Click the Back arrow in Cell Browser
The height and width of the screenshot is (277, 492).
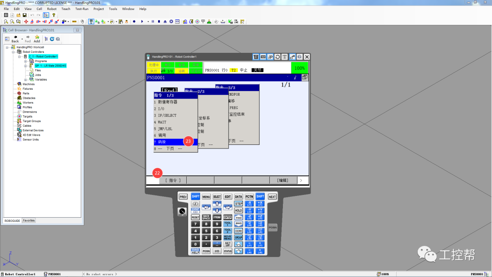(x=15, y=39)
